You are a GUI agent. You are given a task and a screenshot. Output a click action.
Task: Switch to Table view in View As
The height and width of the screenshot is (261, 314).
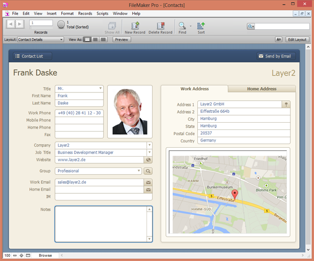pyautogui.click(x=102, y=40)
